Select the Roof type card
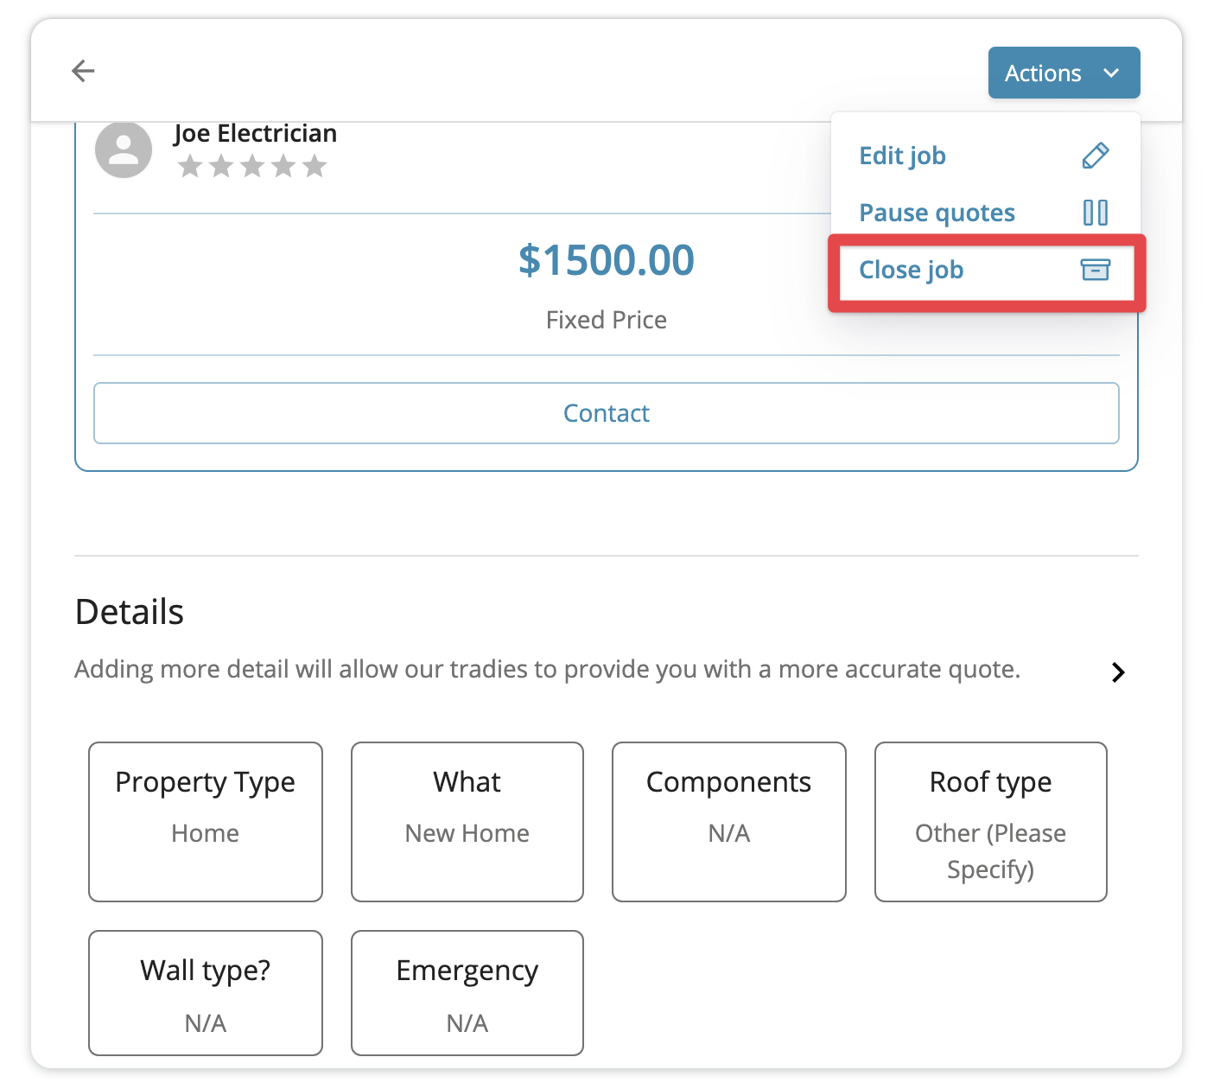Image resolution: width=1220 pixels, height=1089 pixels. pos(990,821)
